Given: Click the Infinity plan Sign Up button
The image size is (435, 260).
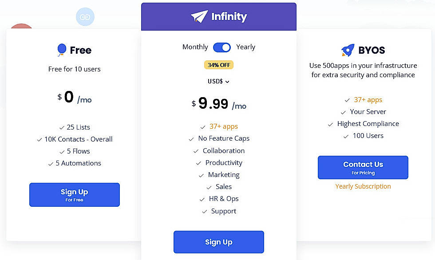Looking at the screenshot, I should click(218, 242).
